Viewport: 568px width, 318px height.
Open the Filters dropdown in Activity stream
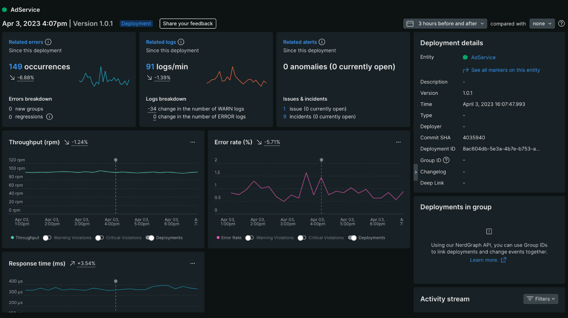pyautogui.click(x=540, y=299)
